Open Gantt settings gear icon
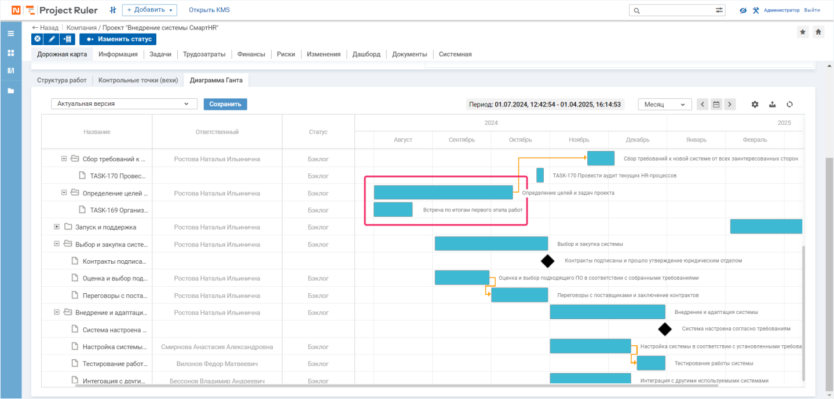834x399 pixels. [x=755, y=105]
